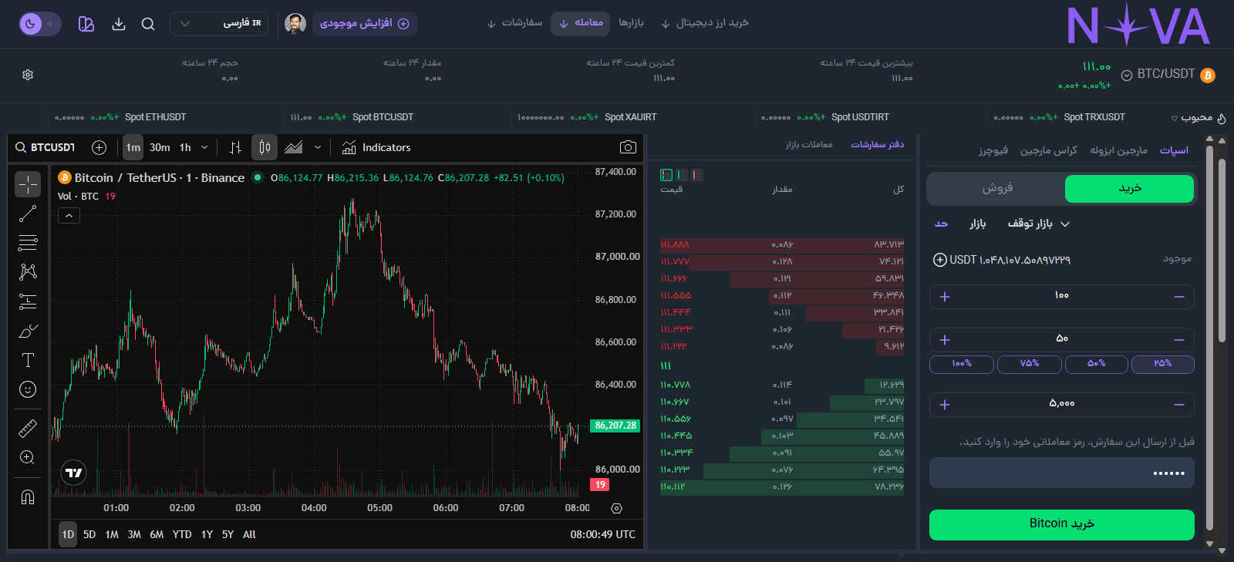Switch to the مارجین ایزوله tab
1234x562 pixels.
coord(1118,151)
